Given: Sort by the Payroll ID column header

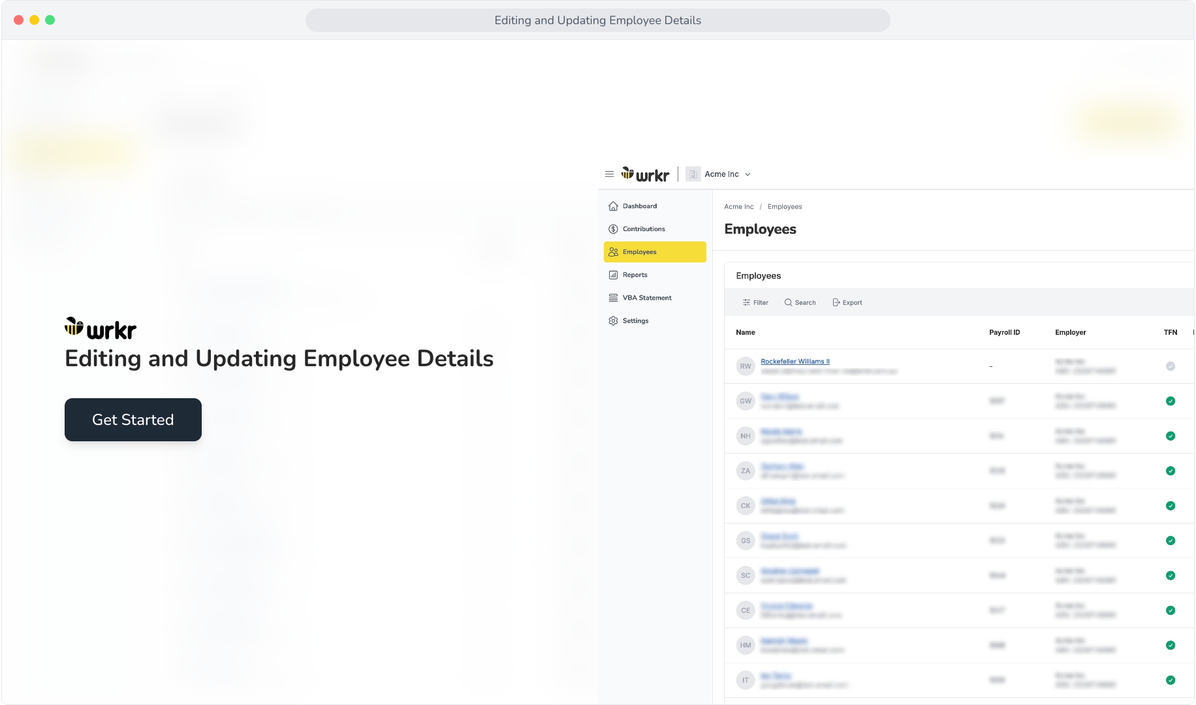Looking at the screenshot, I should (1004, 332).
